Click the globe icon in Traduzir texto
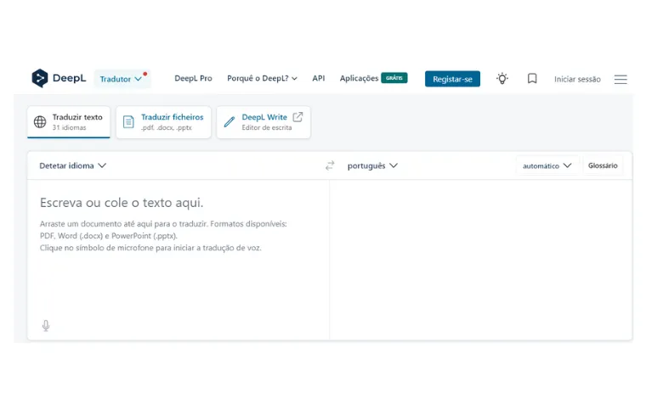646x420 pixels. coord(40,122)
